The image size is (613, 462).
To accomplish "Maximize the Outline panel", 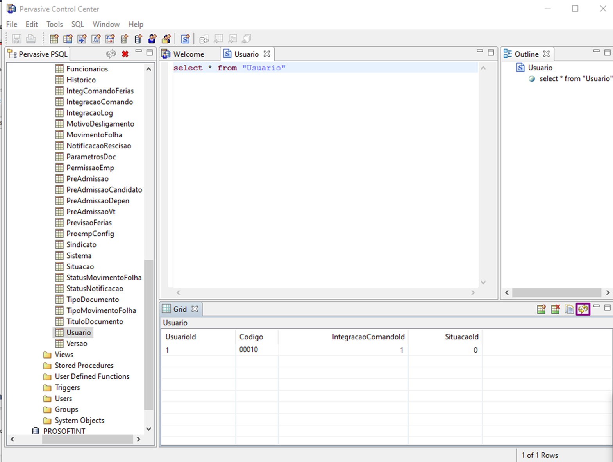I will [x=607, y=52].
